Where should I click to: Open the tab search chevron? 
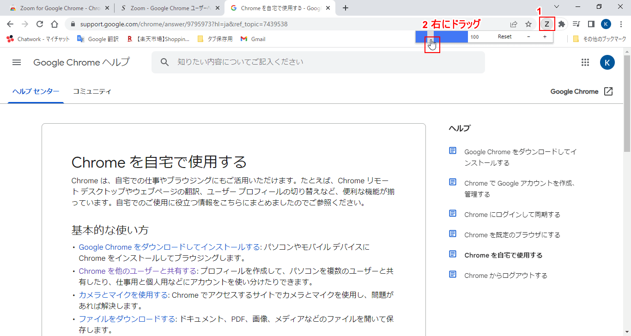[557, 7]
